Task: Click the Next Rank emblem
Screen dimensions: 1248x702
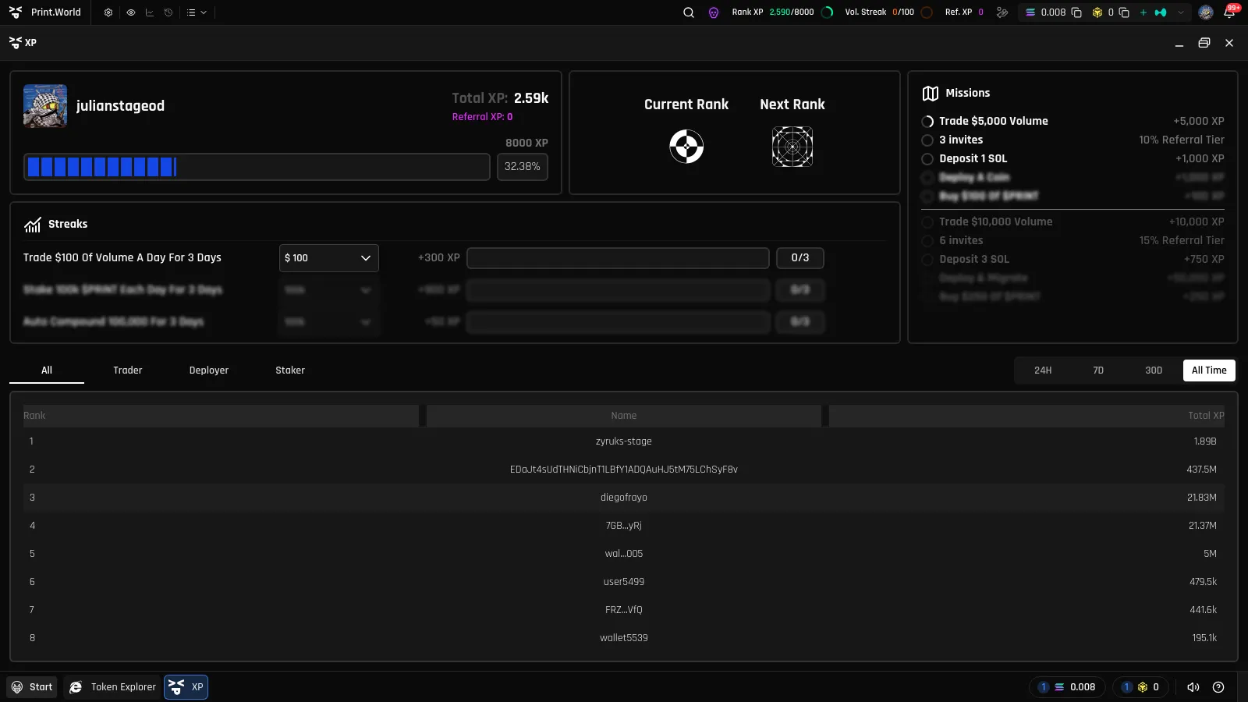Action: [x=792, y=147]
